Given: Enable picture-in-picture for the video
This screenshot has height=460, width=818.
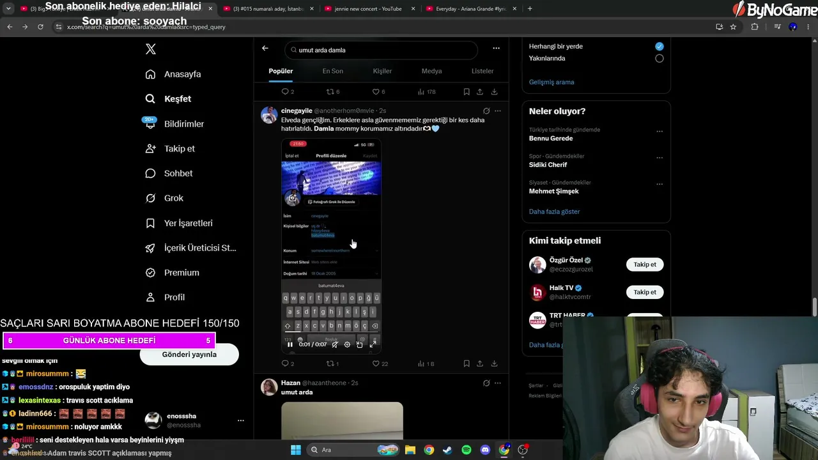Looking at the screenshot, I should coord(360,344).
